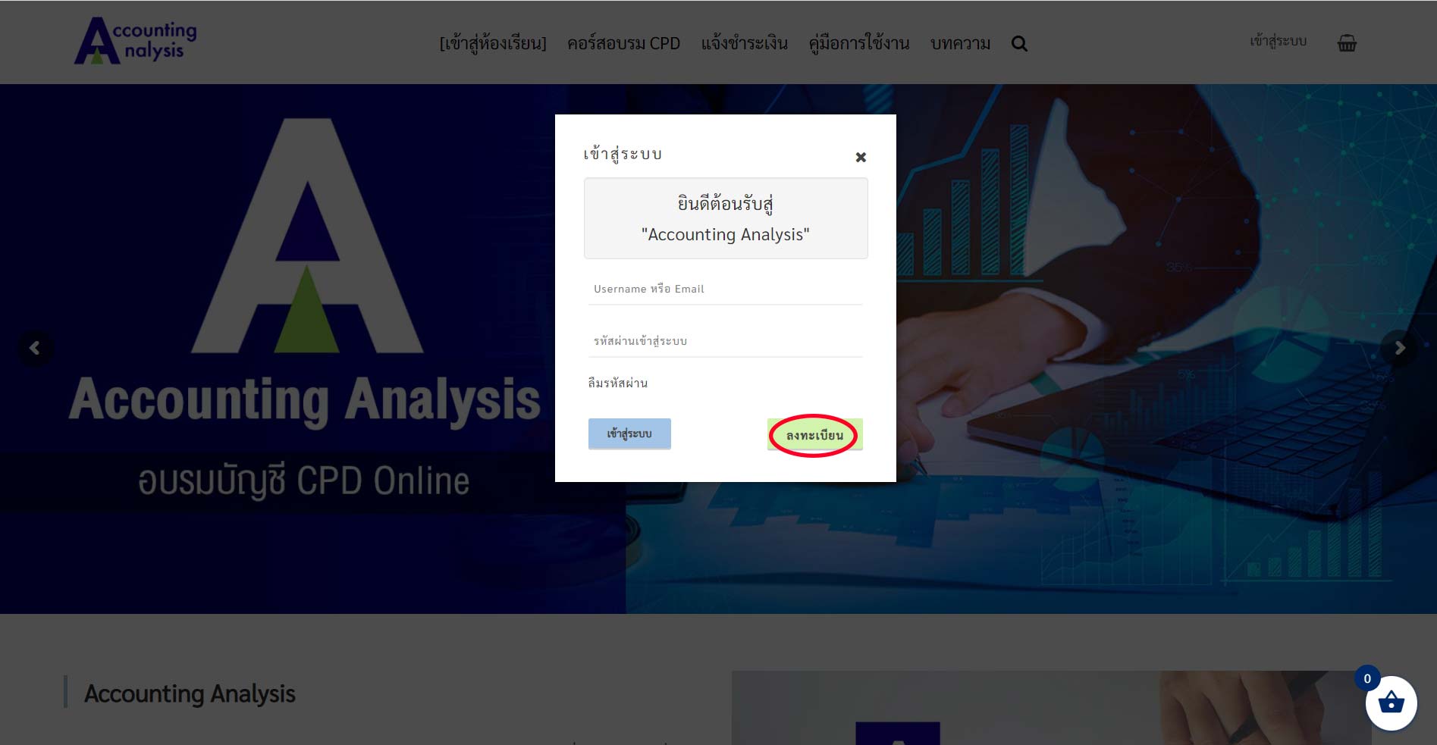The image size is (1437, 745).
Task: Go to previous slide with left arrow
Action: 35,348
